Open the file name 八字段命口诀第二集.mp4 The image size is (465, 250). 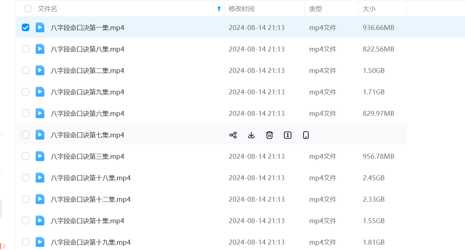[88, 70]
